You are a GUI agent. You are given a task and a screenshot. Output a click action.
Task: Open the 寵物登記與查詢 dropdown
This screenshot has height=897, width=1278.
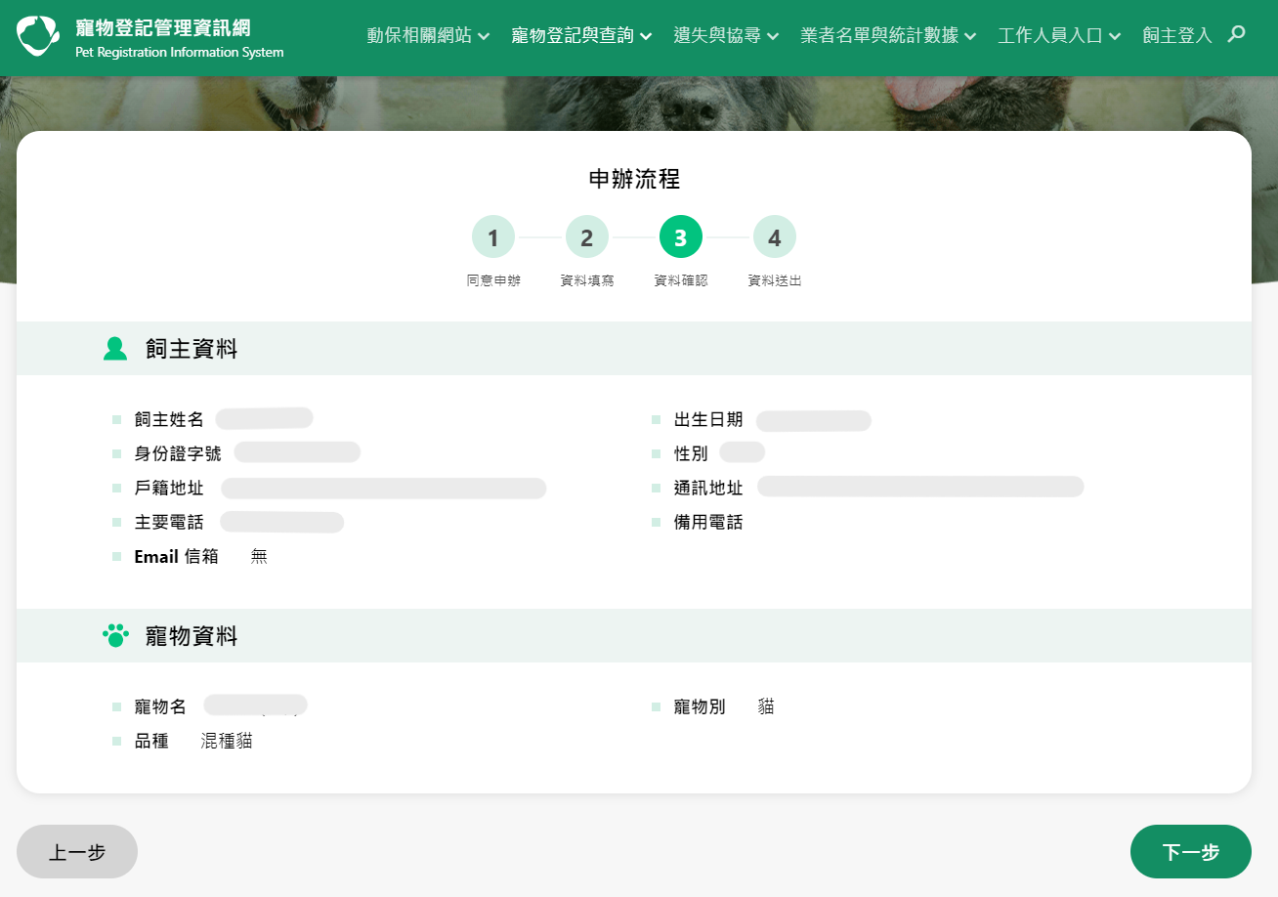pyautogui.click(x=580, y=34)
